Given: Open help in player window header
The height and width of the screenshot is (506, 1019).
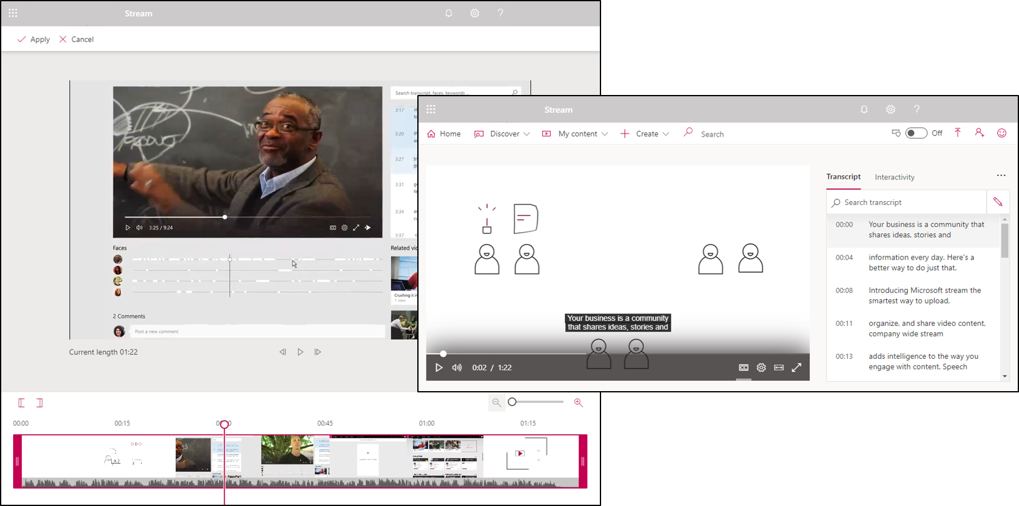Looking at the screenshot, I should pyautogui.click(x=917, y=109).
